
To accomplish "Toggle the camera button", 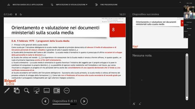I will 57,91.
